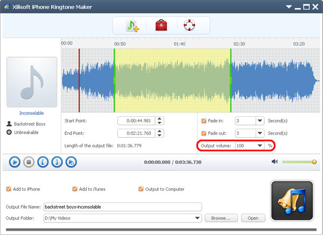Expand the Fade out seconds dropdown
The width and height of the screenshot is (323, 235).
pyautogui.click(x=260, y=133)
